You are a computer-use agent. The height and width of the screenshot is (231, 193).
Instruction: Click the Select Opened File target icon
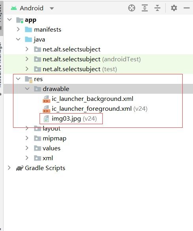click(x=132, y=8)
